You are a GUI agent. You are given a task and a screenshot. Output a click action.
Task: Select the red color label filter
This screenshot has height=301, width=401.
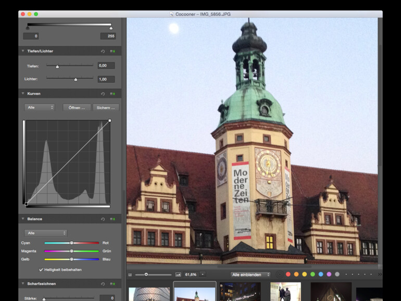tap(288, 274)
